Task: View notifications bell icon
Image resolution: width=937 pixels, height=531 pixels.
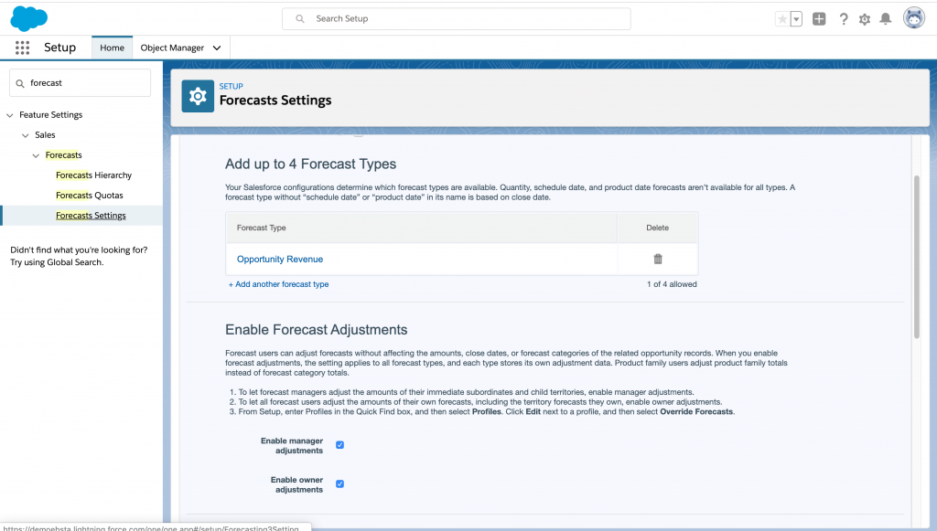Action: pyautogui.click(x=886, y=19)
